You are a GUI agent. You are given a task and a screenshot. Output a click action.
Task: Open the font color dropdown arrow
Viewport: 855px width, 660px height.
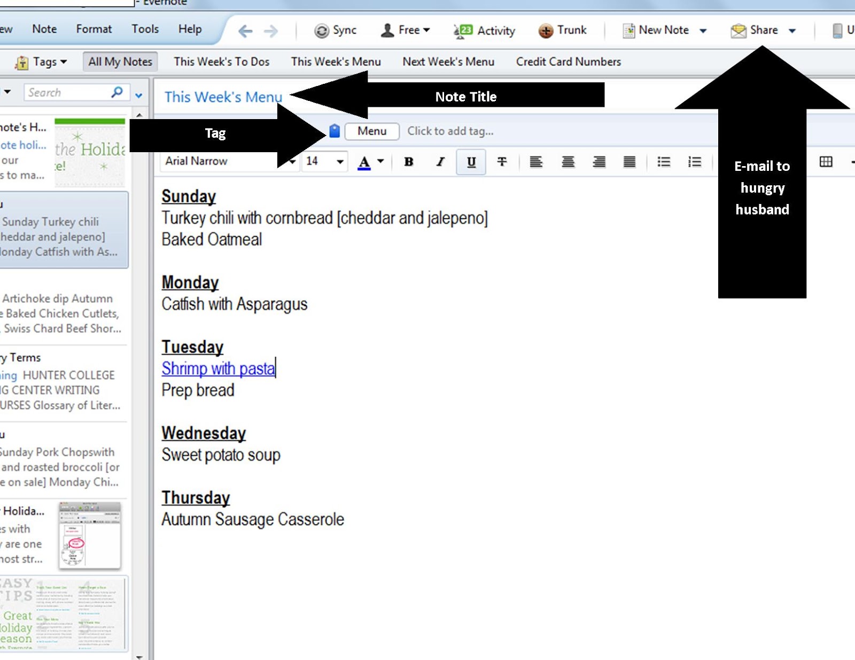(x=380, y=161)
